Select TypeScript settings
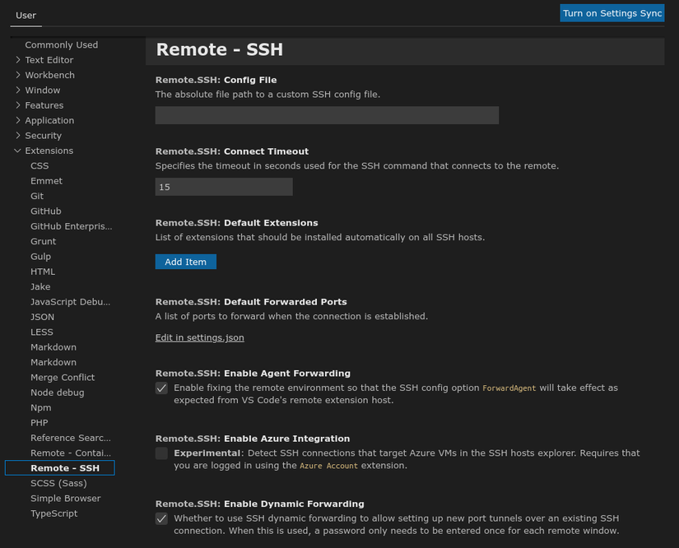This screenshot has width=679, height=548. [x=54, y=513]
